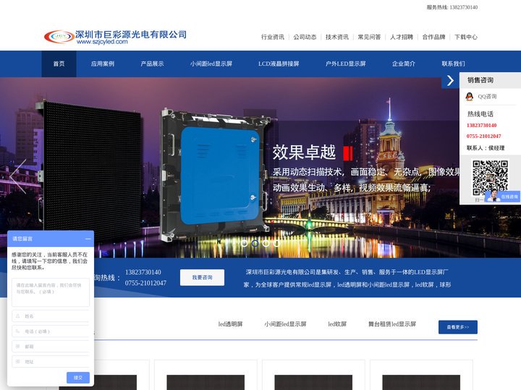Open the QQ咨询 penguin icon
This screenshot has width=521, height=390.
click(469, 97)
